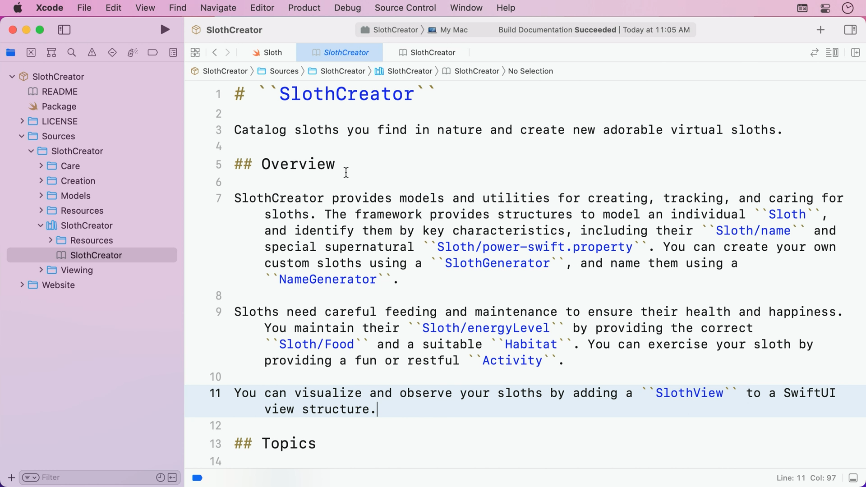
Task: Open the Debug navigator icon
Action: (133, 53)
